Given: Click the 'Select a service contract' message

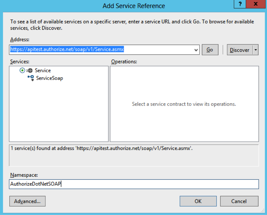Looking at the screenshot, I should (x=184, y=104).
